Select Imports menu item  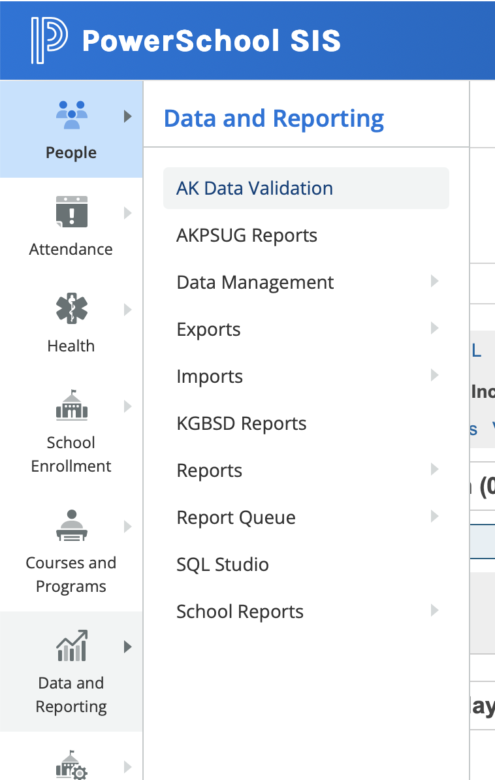(306, 376)
